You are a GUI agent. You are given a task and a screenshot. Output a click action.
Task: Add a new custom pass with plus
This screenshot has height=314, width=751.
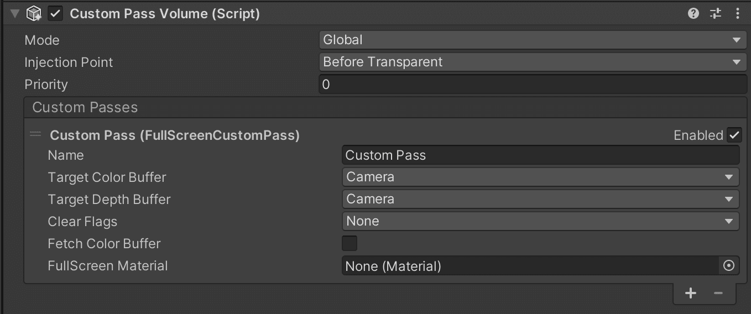click(691, 293)
